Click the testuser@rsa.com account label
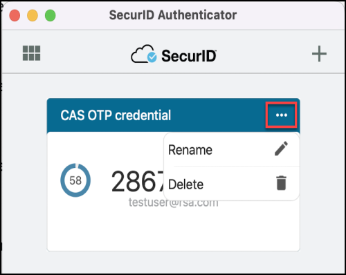The height and width of the screenshot is (275, 346). tap(173, 203)
